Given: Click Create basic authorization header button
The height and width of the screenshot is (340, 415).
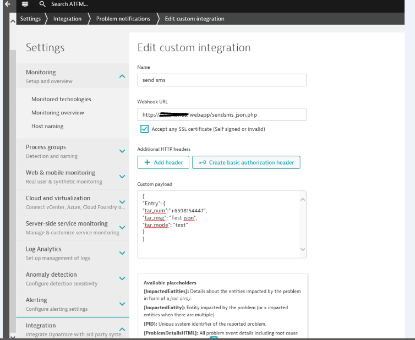Looking at the screenshot, I should (246, 162).
